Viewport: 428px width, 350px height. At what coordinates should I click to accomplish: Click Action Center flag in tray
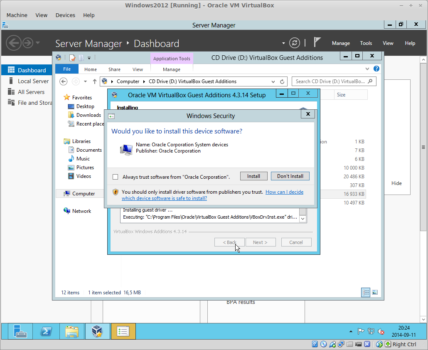pos(361,331)
